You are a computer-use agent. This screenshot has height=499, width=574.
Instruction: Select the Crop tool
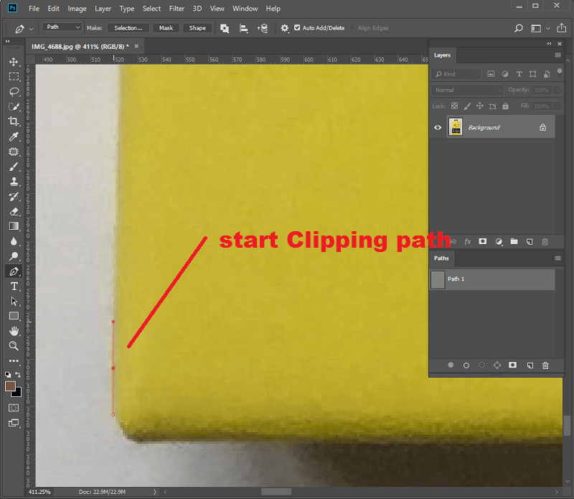tap(14, 122)
